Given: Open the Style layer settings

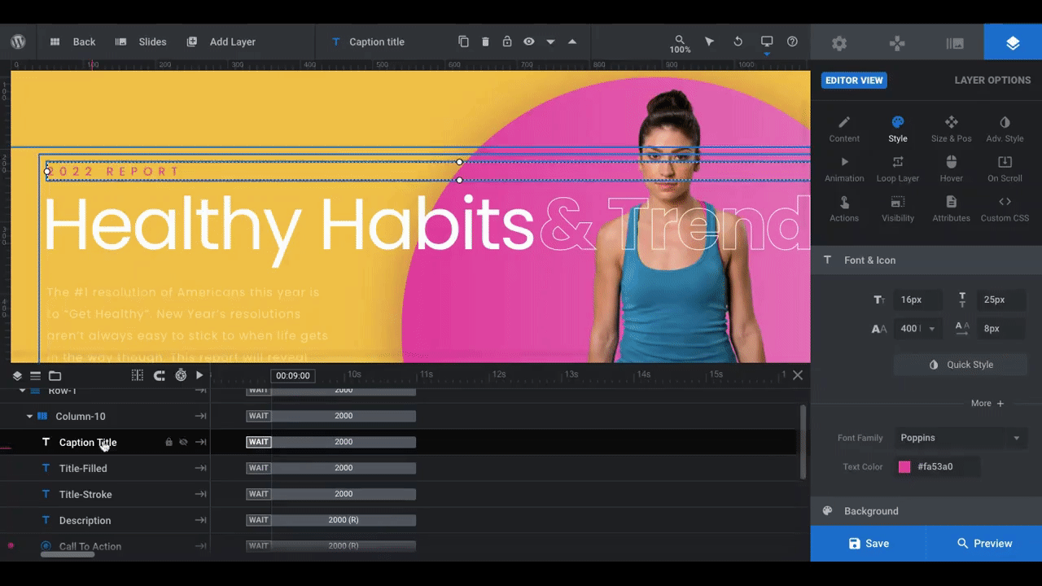Looking at the screenshot, I should coord(898,129).
